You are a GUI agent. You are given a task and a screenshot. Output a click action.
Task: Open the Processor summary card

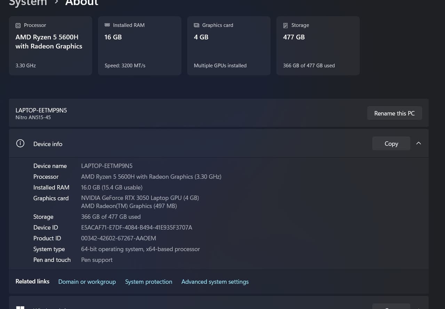[x=50, y=46]
